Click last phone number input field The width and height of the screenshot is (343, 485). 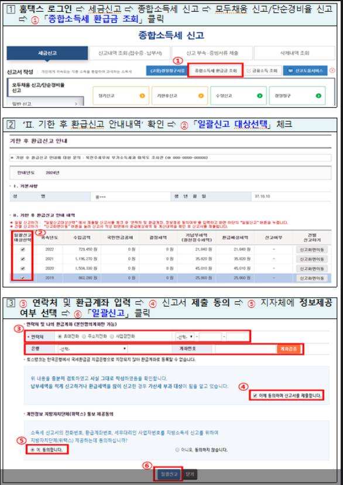tap(238, 336)
